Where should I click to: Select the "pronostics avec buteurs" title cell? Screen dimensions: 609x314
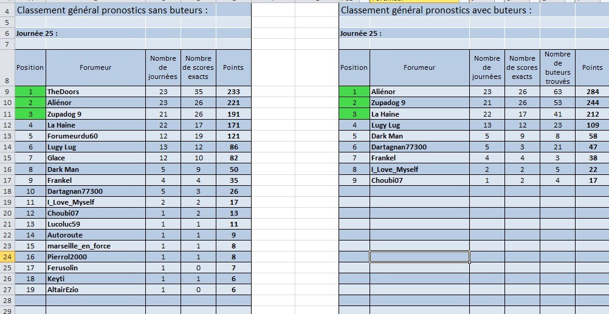pos(436,10)
